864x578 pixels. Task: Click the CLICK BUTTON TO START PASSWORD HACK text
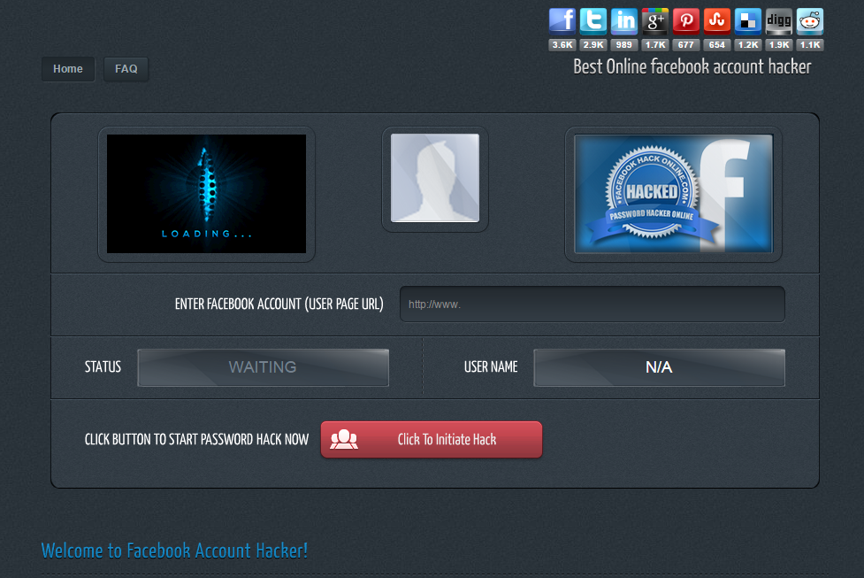[196, 440]
